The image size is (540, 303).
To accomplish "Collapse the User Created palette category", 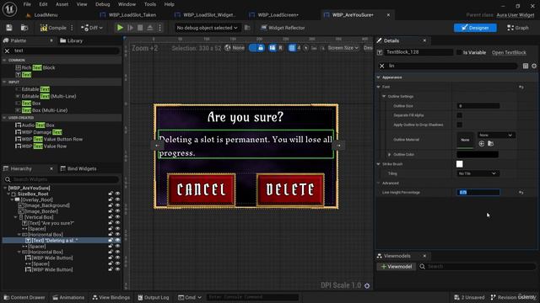I will coord(4,118).
